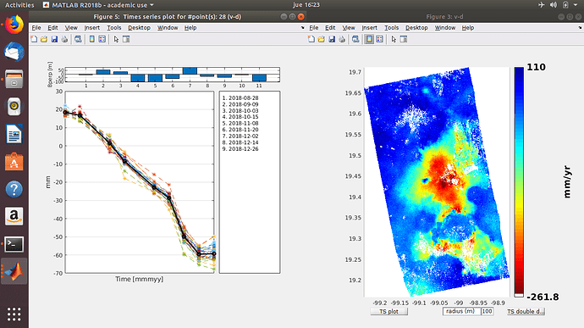Open Edit menu in Figure 5 window
584x328 pixels.
52,28
